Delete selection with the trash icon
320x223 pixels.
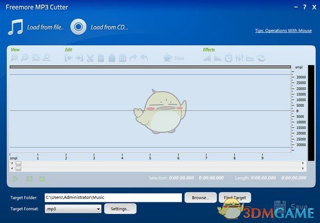coord(123,58)
